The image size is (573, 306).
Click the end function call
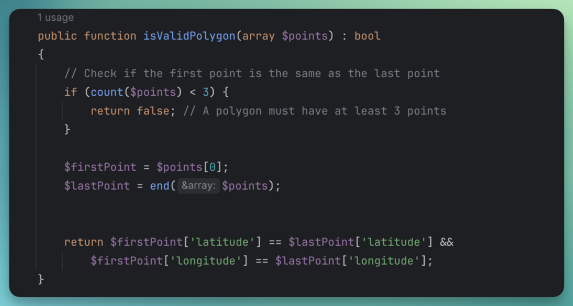click(159, 186)
